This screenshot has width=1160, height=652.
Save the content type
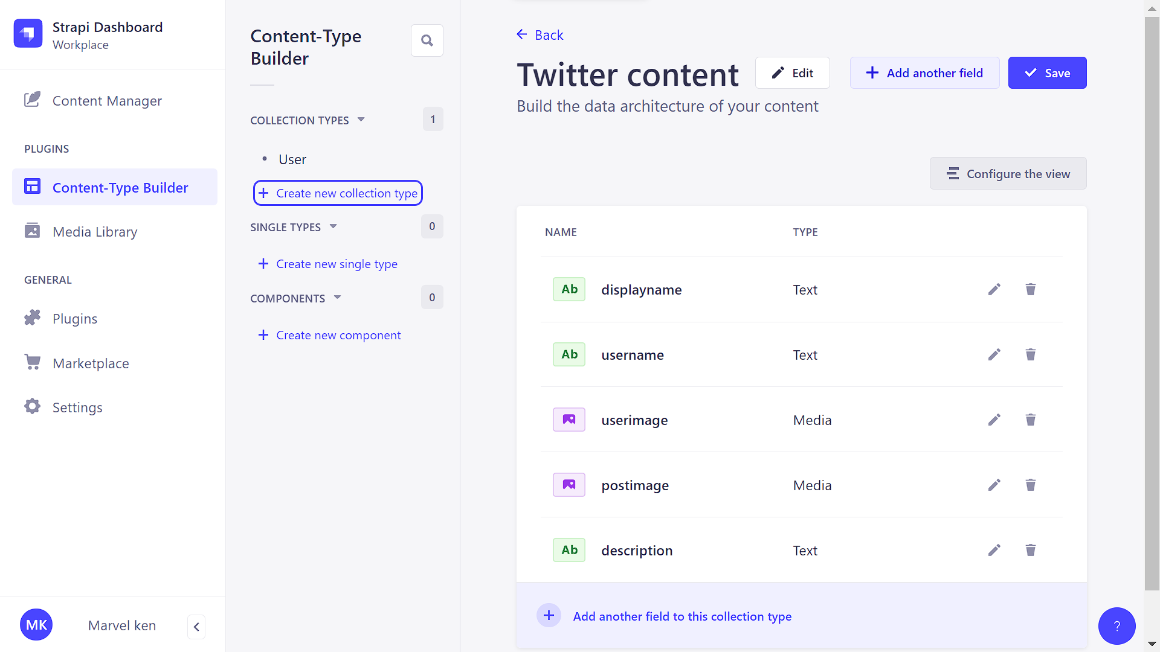coord(1047,73)
